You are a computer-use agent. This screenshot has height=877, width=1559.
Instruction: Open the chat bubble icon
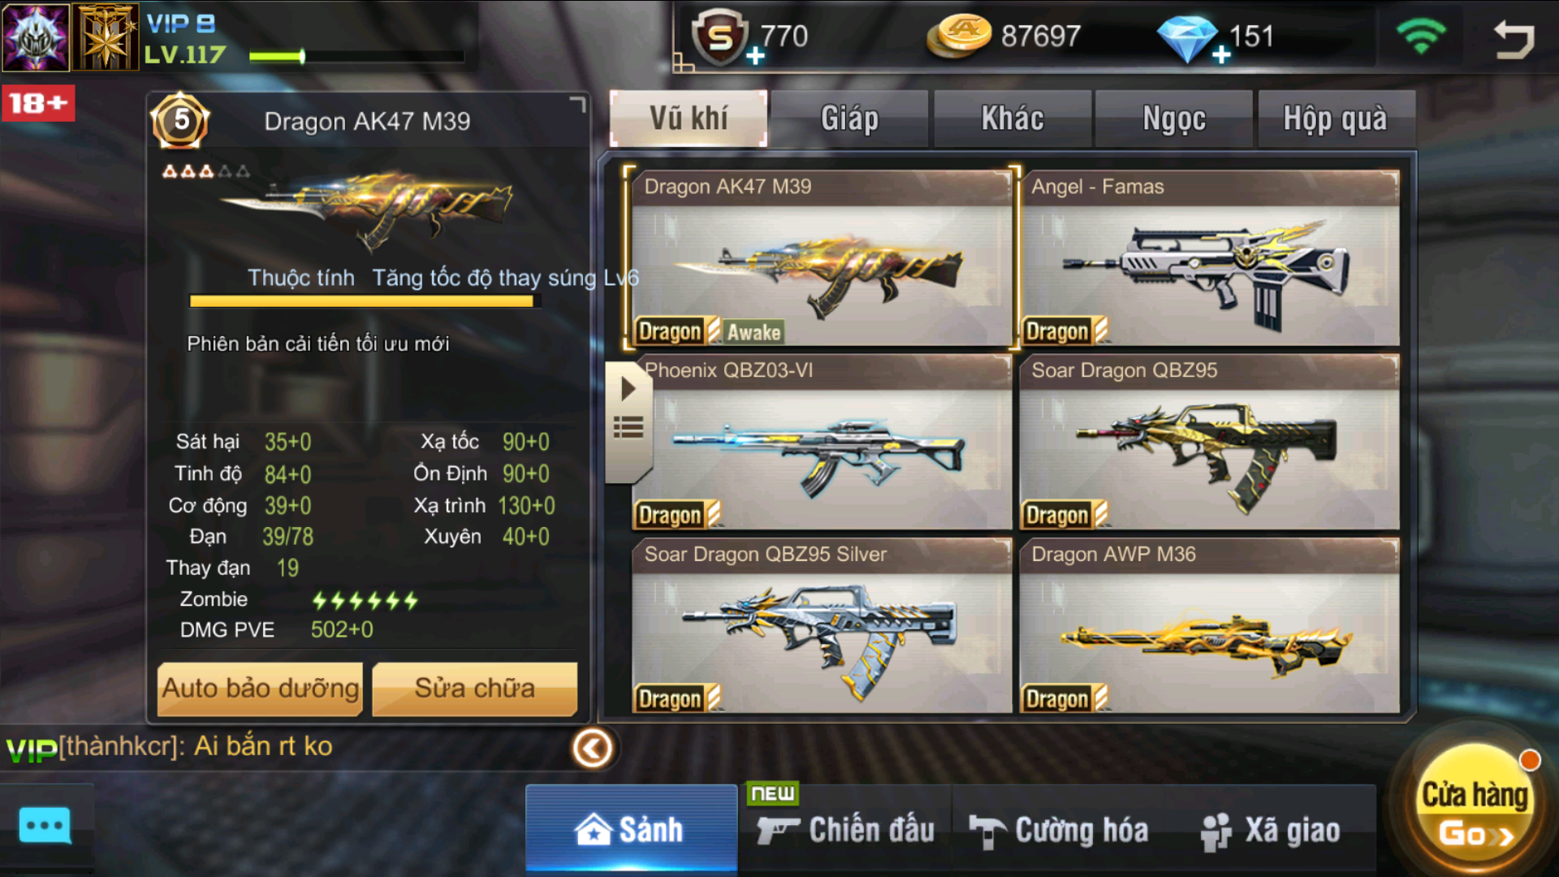(x=45, y=827)
